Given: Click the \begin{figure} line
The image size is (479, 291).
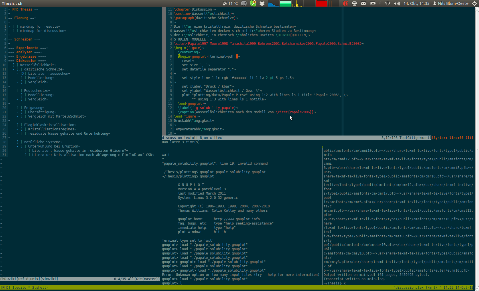Looking at the screenshot, I should tap(189, 48).
